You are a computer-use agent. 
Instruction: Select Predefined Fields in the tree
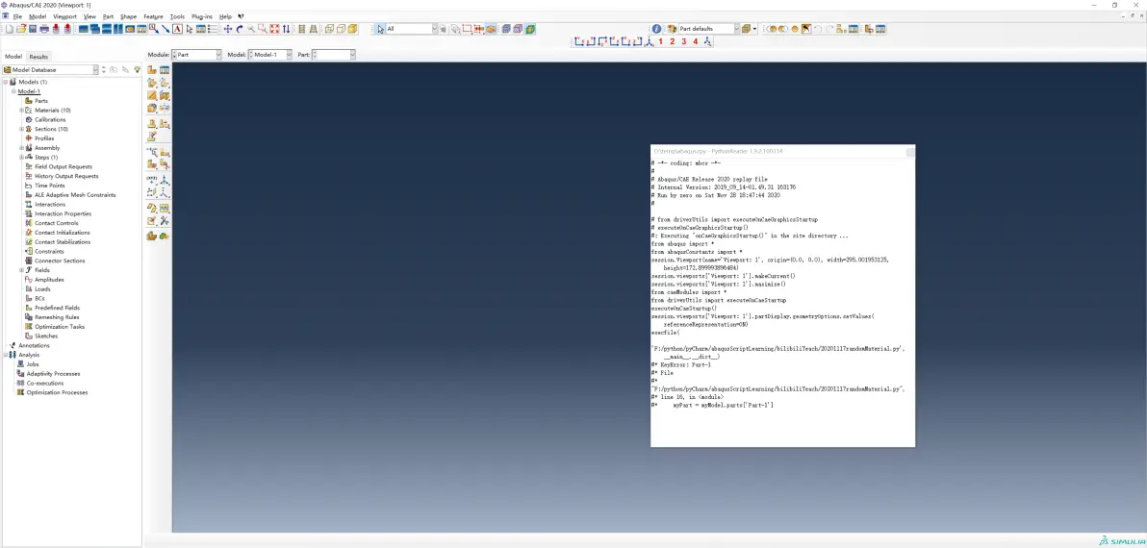click(57, 309)
